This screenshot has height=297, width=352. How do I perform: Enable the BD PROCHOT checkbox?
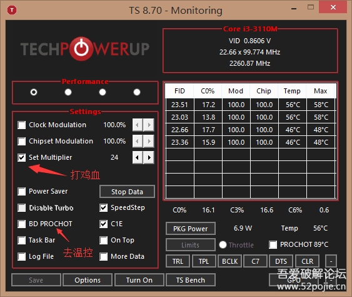[x=21, y=224]
